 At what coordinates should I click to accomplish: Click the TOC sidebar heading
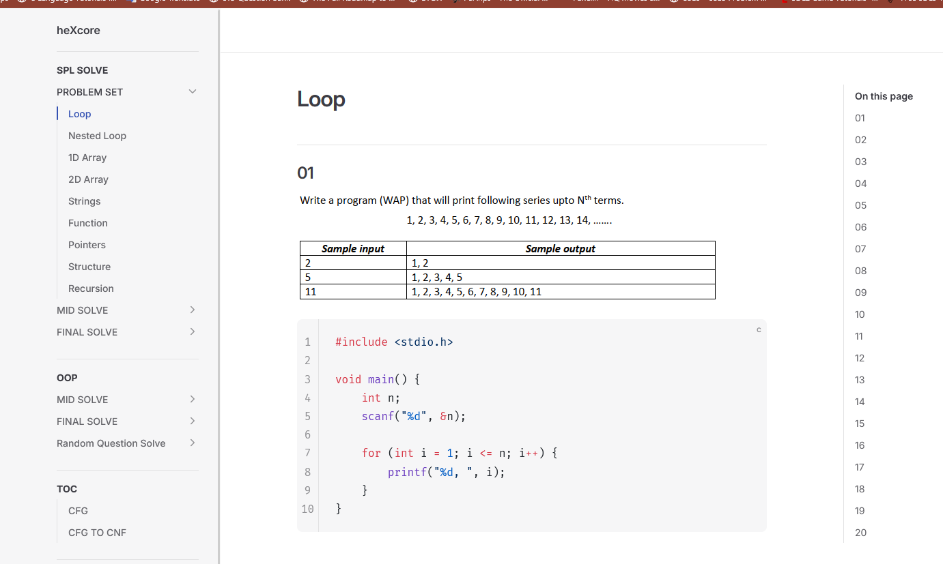coord(67,489)
